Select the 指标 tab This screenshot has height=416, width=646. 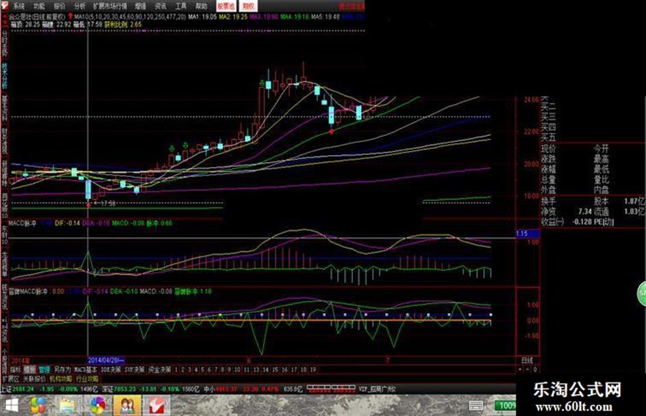coord(16,370)
